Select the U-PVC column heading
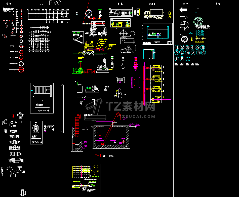The height and width of the screenshot is (197, 239). pyautogui.click(x=50, y=3)
